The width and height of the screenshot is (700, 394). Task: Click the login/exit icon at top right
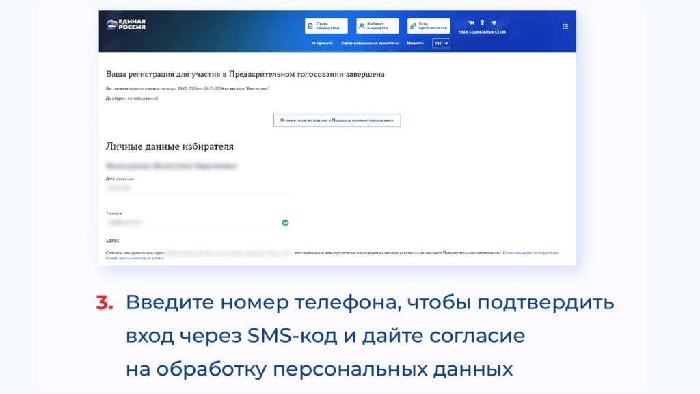(565, 27)
